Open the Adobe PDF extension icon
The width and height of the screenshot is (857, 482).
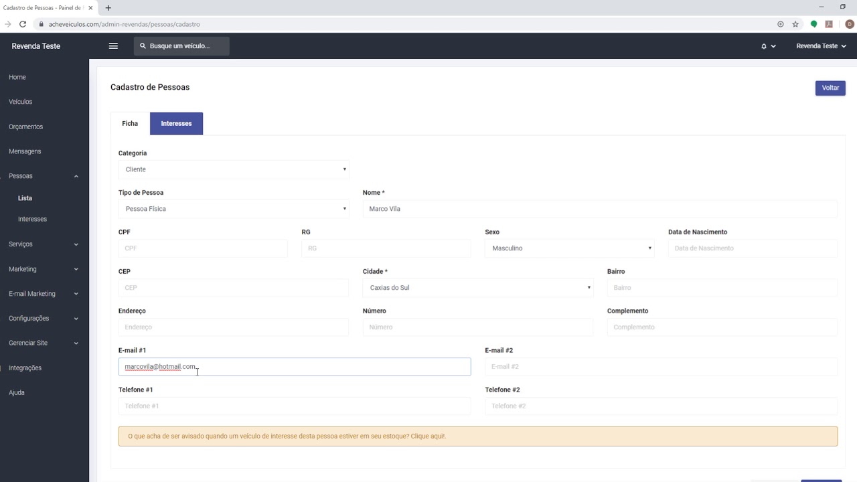click(x=829, y=24)
